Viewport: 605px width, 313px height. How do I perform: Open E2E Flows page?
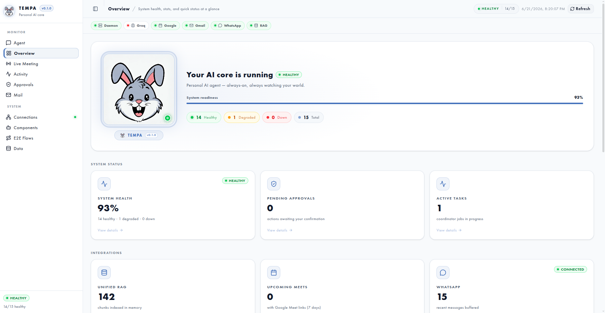click(x=41, y=138)
